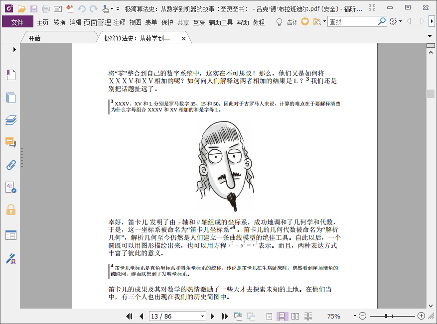This screenshot has height=324, width=437.
Task: Close the 极简算法史 document tab
Action: (x=184, y=39)
